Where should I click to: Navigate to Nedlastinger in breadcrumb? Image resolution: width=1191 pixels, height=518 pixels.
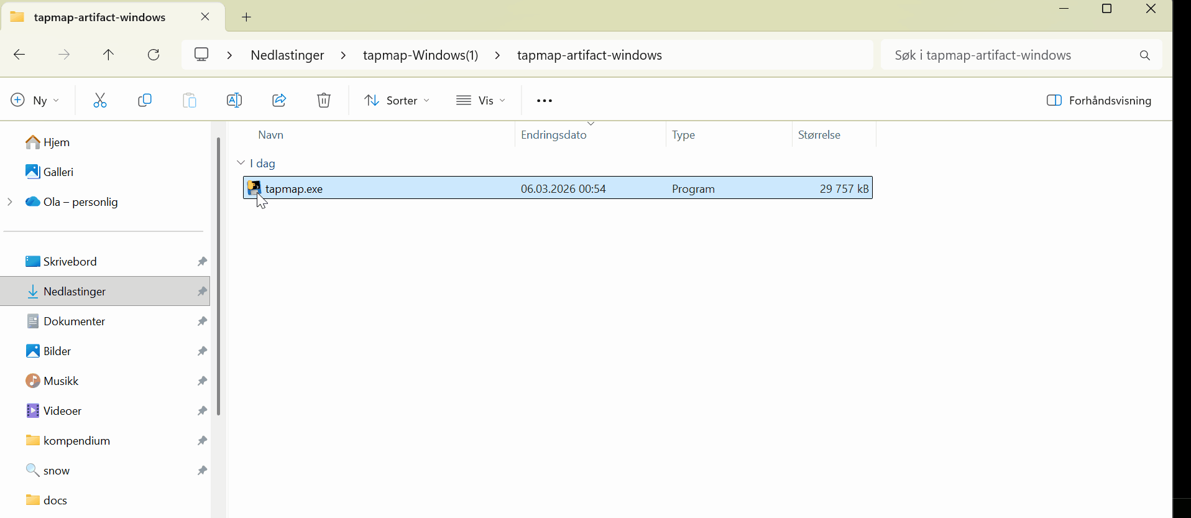pyautogui.click(x=287, y=55)
